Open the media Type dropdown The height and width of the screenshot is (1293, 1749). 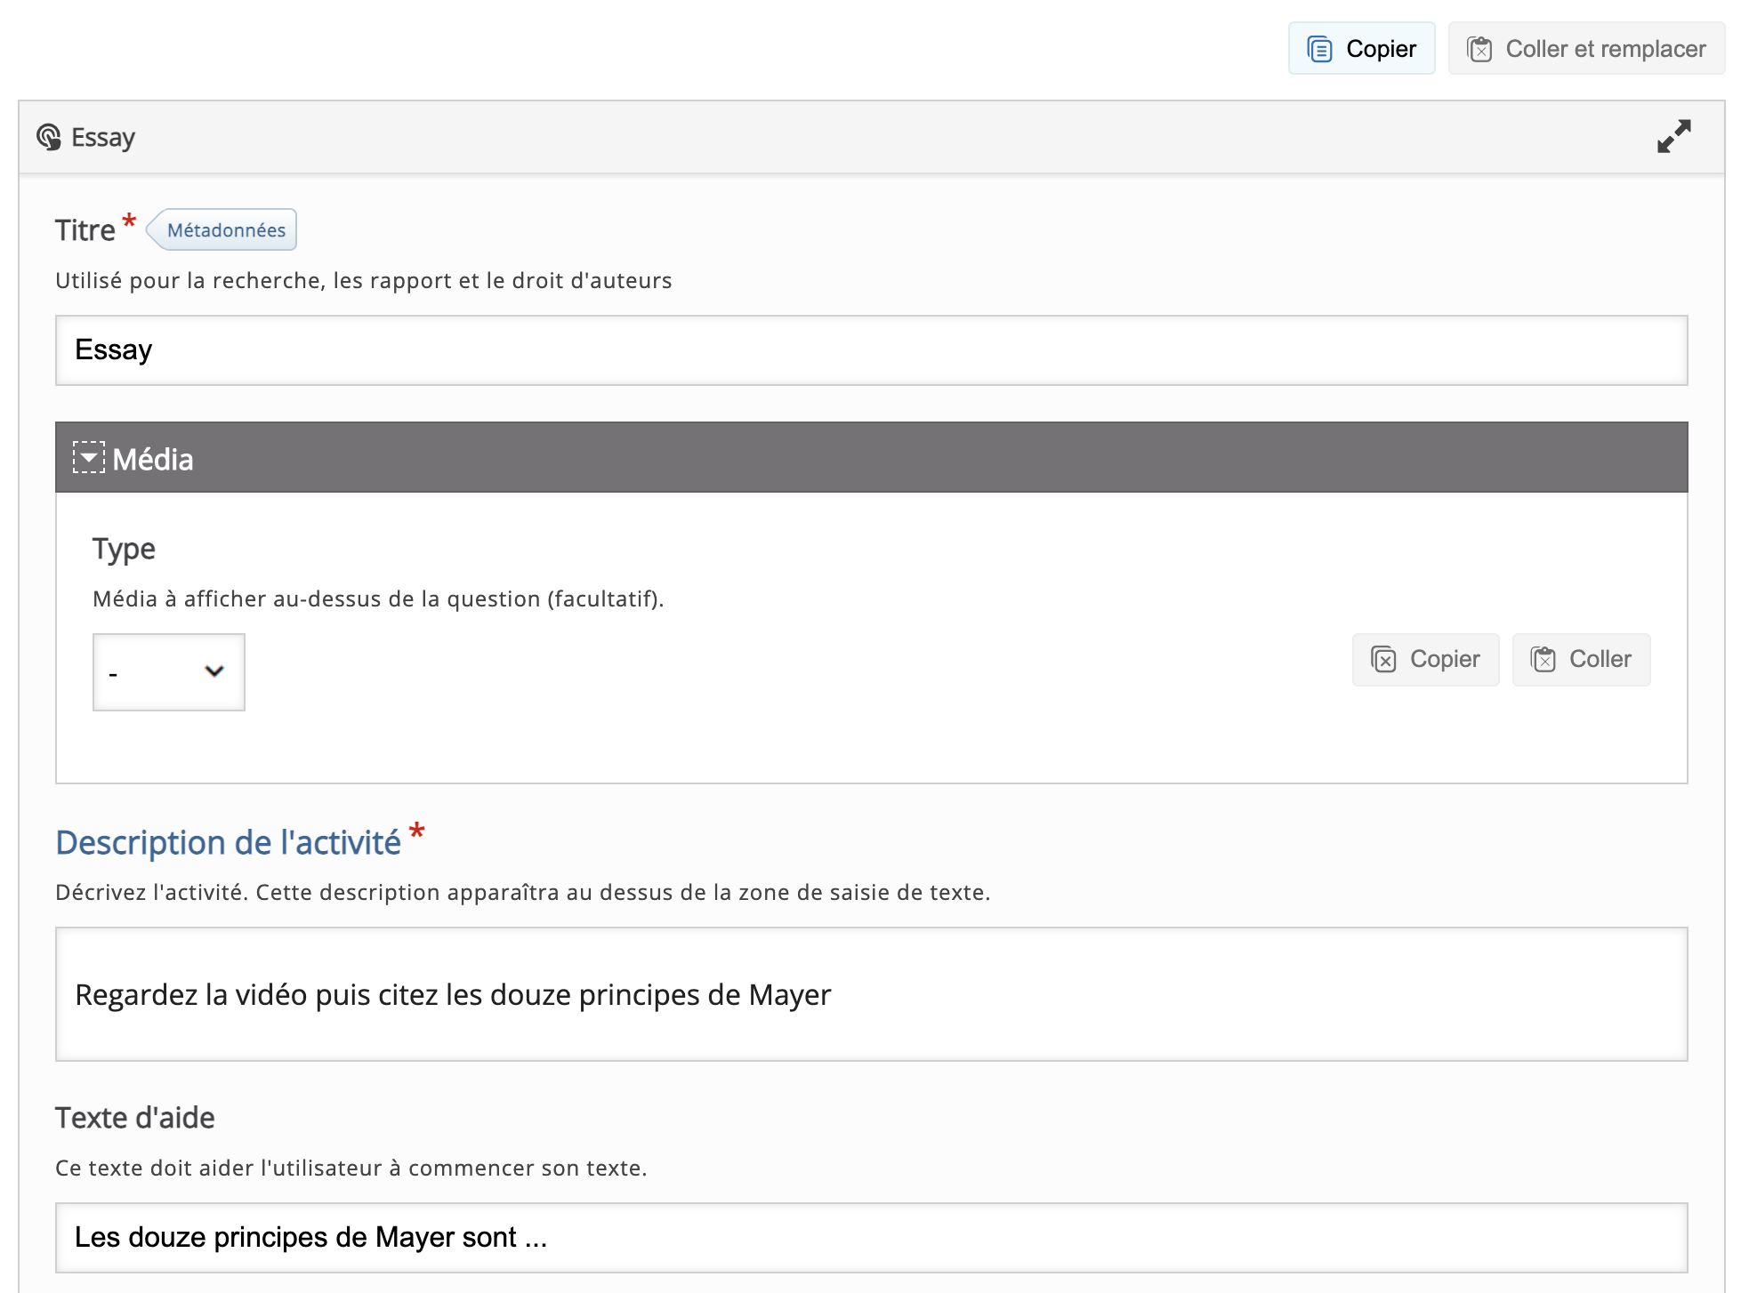pos(168,672)
